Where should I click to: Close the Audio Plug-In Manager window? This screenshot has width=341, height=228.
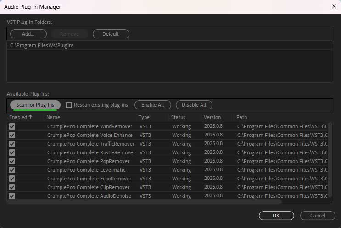tap(333, 6)
